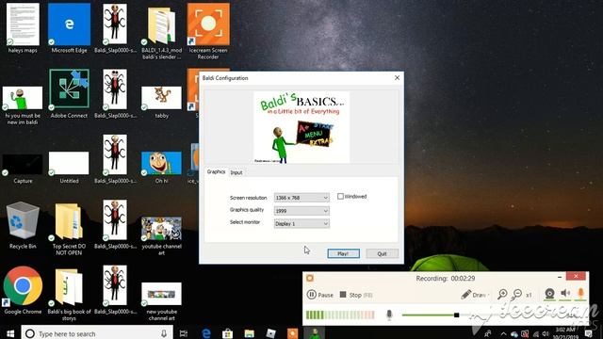Open the BALDI_1.4.3_mod folder on desktop
The image size is (603, 339).
coord(161,31)
